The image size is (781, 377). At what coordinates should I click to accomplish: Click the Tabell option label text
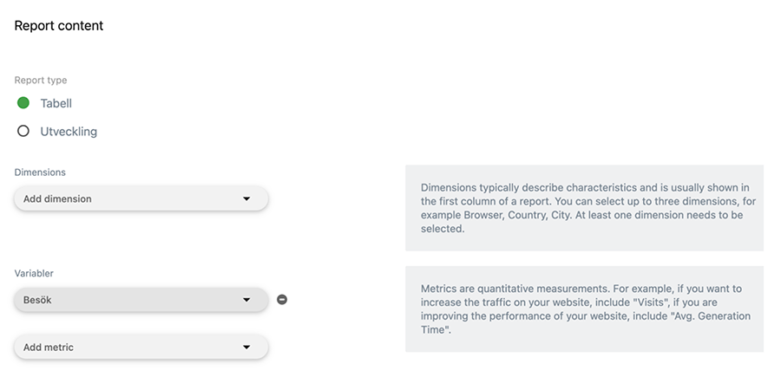click(x=56, y=103)
